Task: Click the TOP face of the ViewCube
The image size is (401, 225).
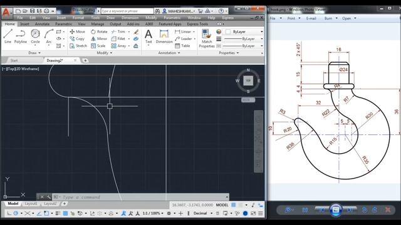Action: click(x=248, y=81)
